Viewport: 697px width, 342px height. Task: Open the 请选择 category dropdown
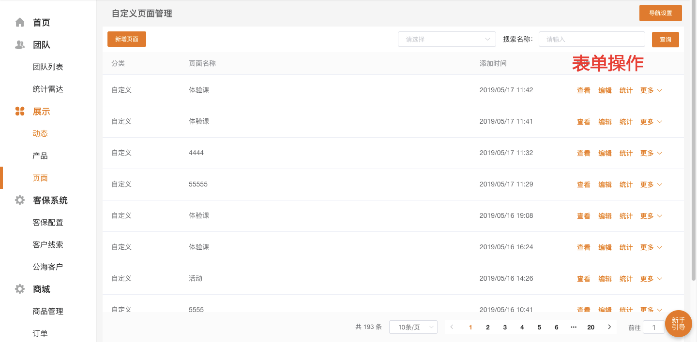pyautogui.click(x=447, y=39)
